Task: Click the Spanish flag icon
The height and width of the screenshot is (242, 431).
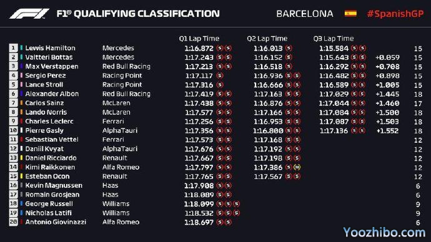Action: [350, 14]
